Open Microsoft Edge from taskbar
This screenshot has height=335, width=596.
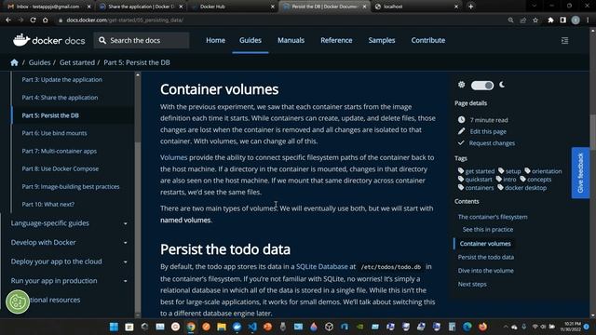[467, 327]
